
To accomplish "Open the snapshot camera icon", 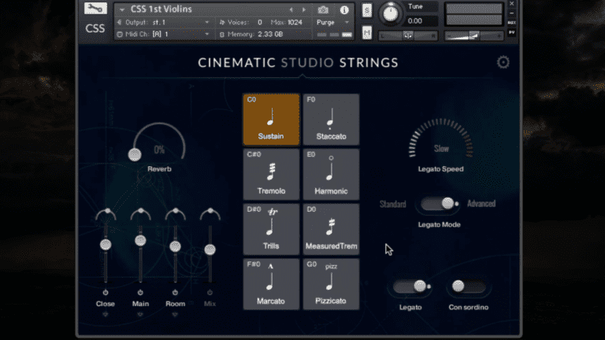I will tap(323, 9).
